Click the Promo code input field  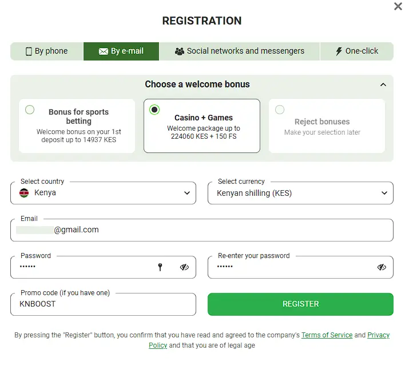[103, 304]
